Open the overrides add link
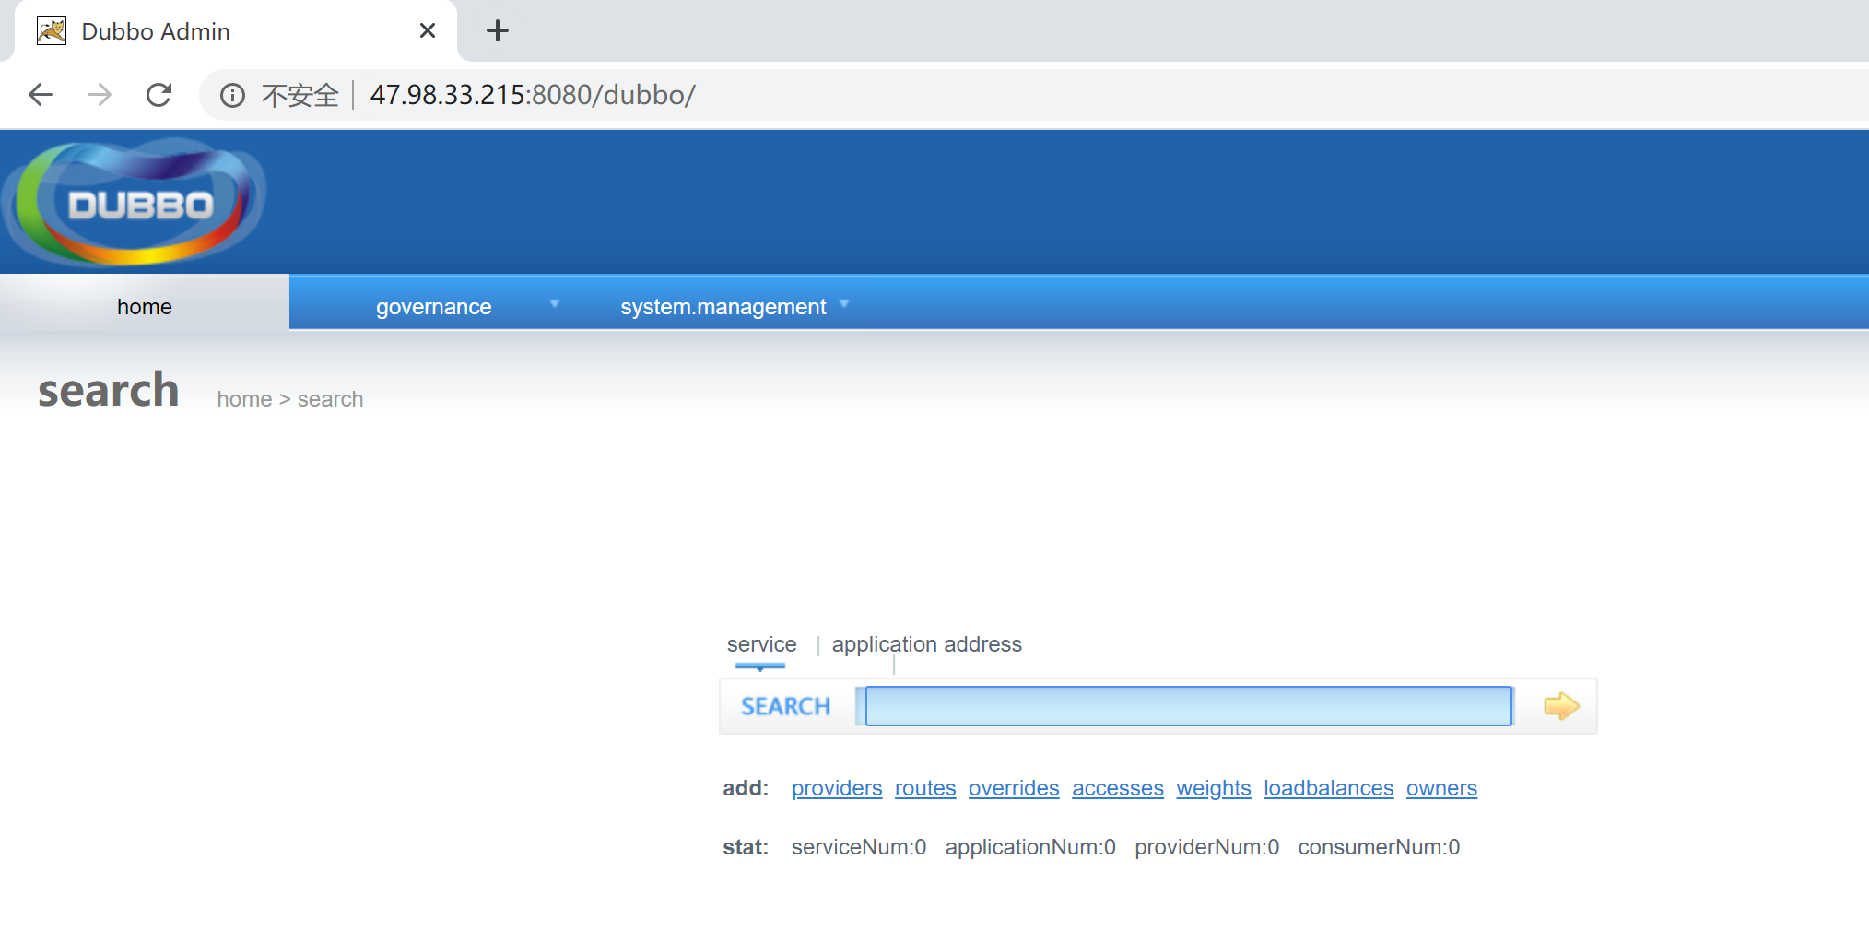 [x=1014, y=788]
